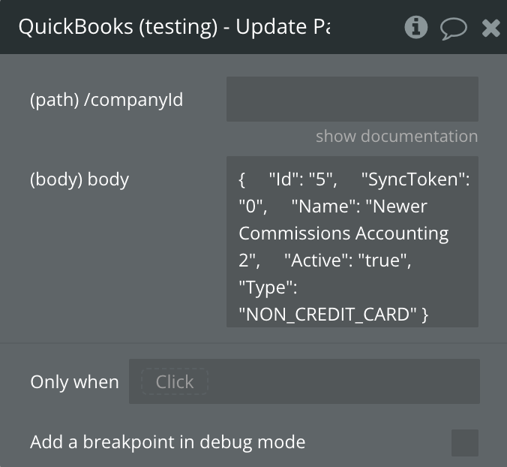Image resolution: width=507 pixels, height=467 pixels.
Task: Click the word "Newer" in the body field
Action: tap(400, 206)
